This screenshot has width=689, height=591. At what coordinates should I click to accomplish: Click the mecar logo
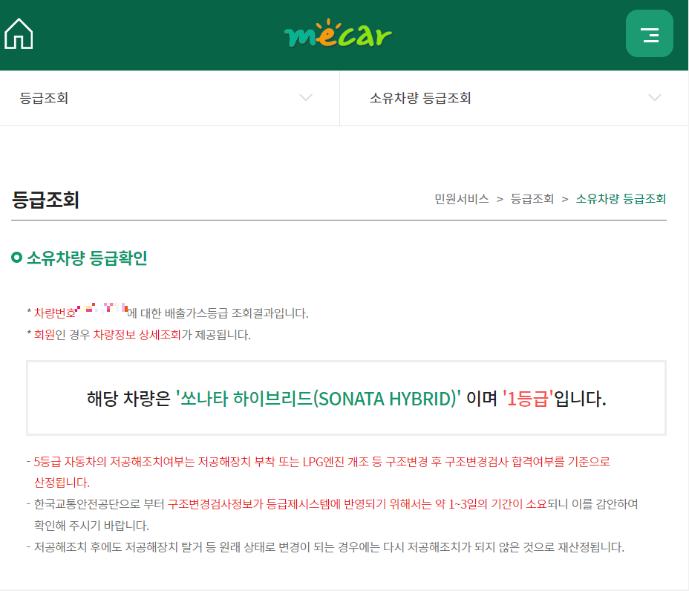pos(338,33)
